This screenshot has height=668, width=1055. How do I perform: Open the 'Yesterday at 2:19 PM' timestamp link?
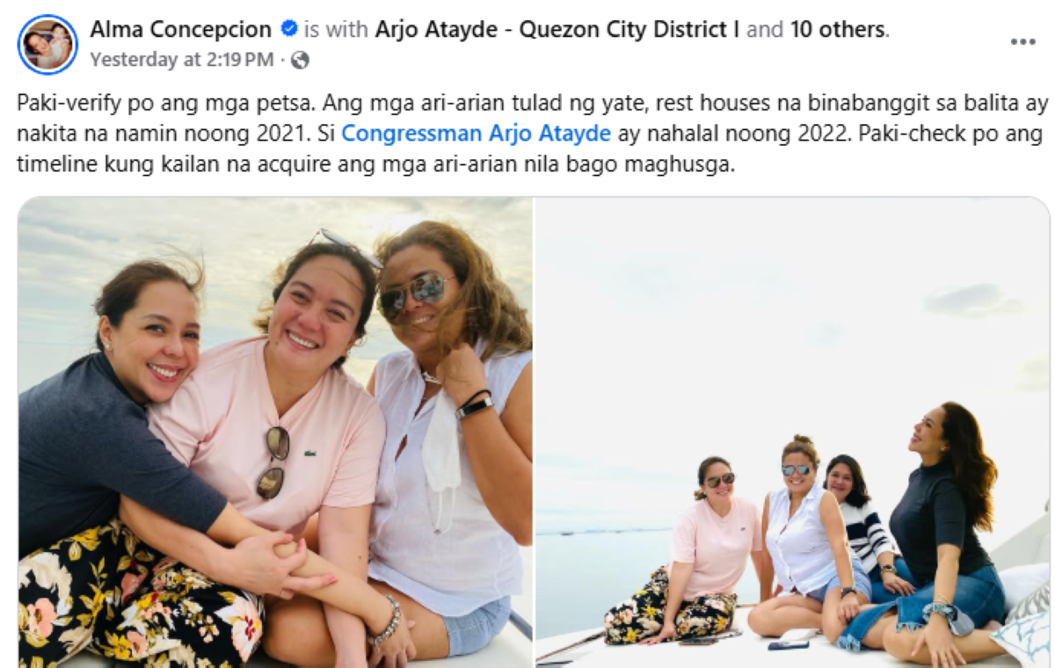[x=182, y=60]
